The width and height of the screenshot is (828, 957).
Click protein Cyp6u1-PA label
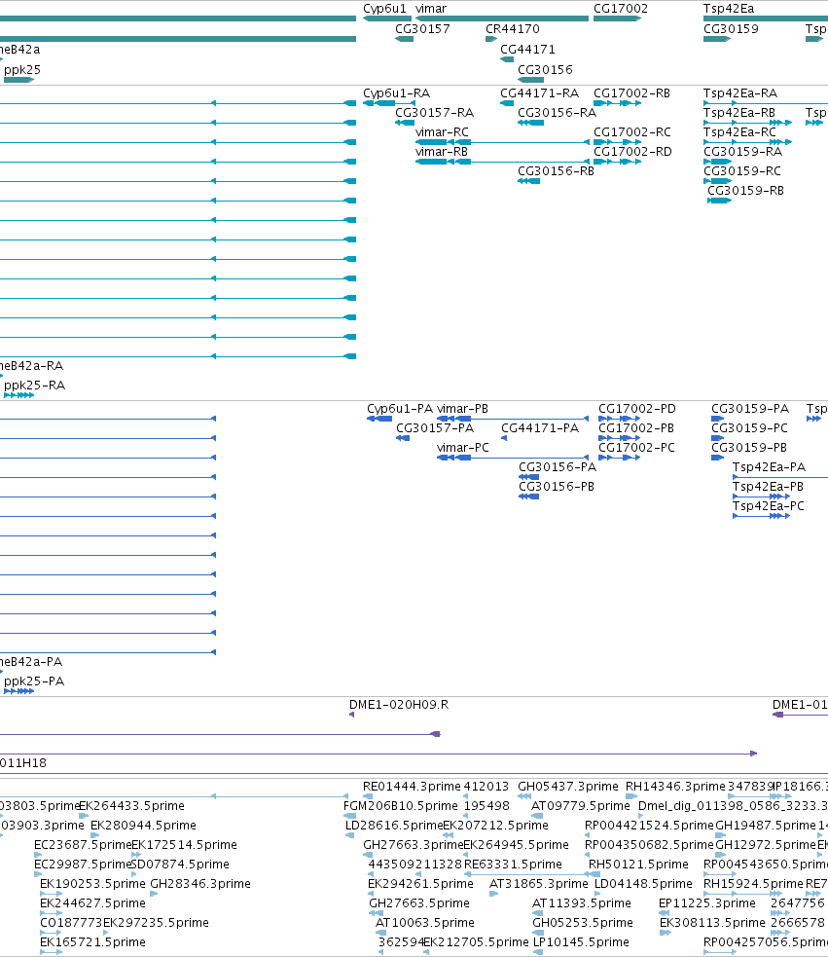pos(400,409)
